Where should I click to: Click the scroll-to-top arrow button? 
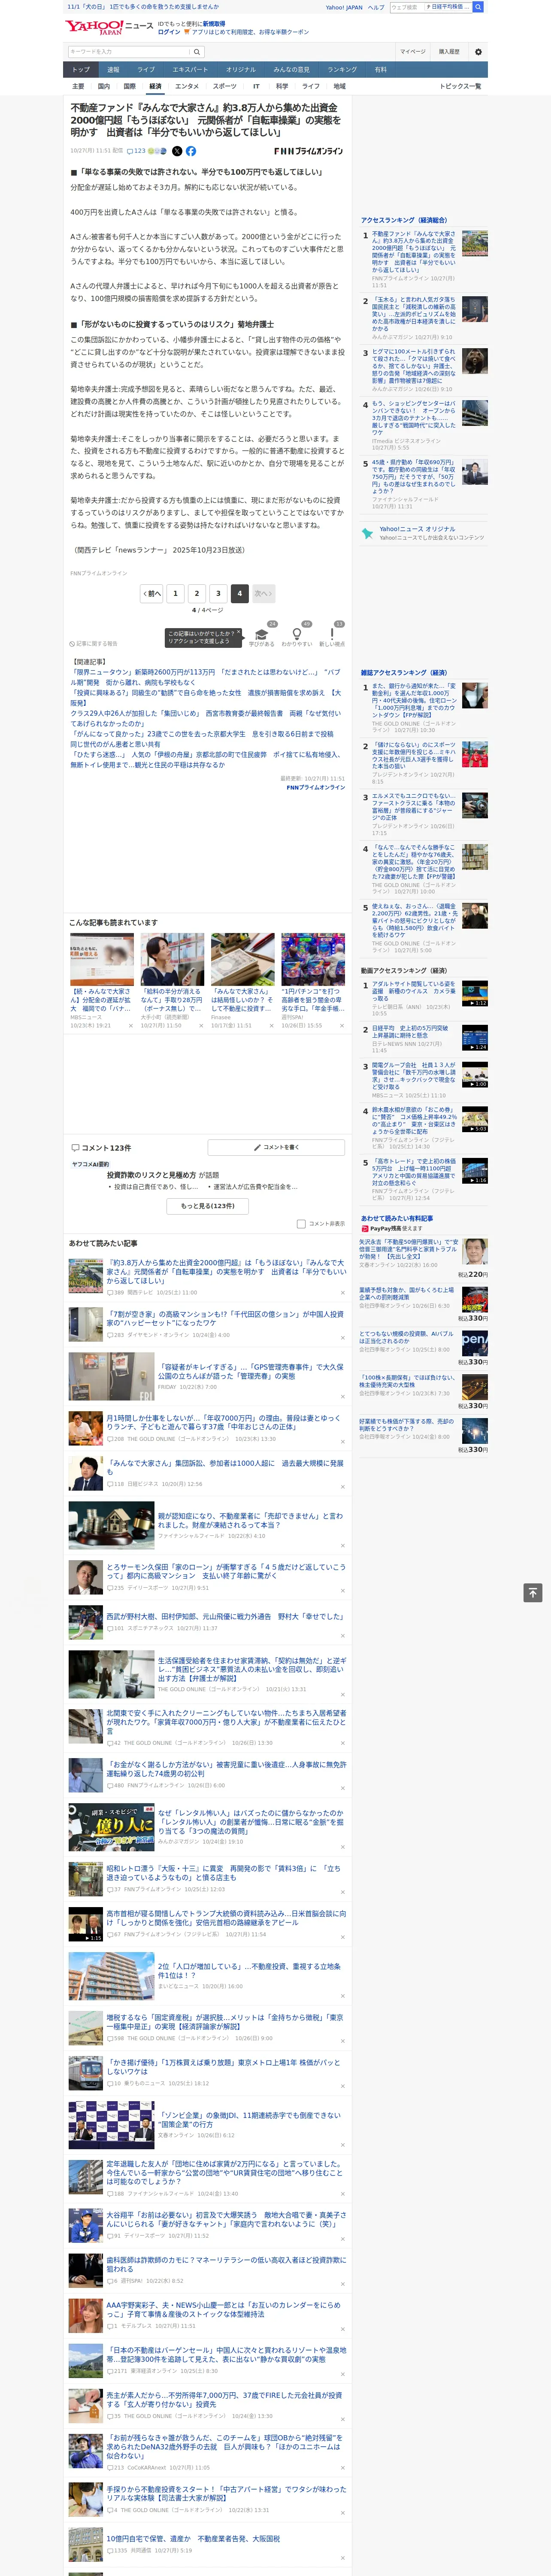533,1593
